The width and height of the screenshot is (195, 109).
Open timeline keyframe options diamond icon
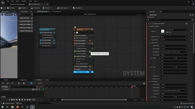[19, 83]
